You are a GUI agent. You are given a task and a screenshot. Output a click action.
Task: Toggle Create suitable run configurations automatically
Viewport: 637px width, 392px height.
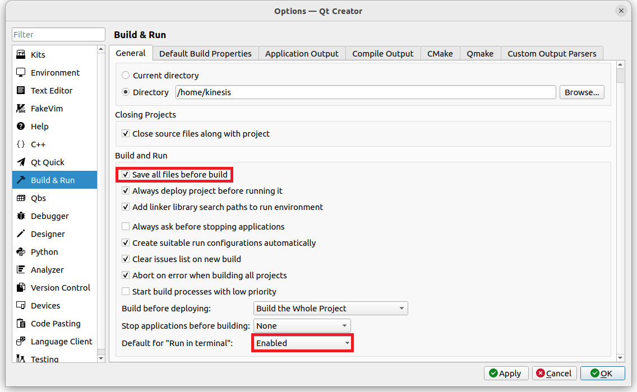click(126, 242)
